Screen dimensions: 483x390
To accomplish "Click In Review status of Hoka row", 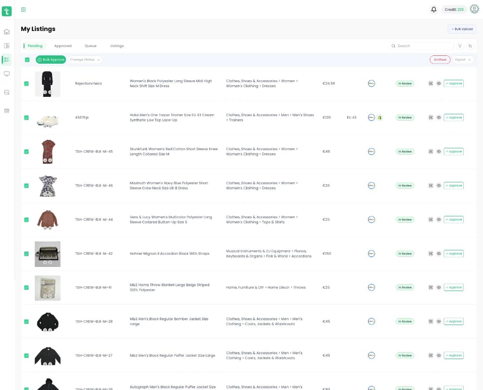I will tap(405, 118).
